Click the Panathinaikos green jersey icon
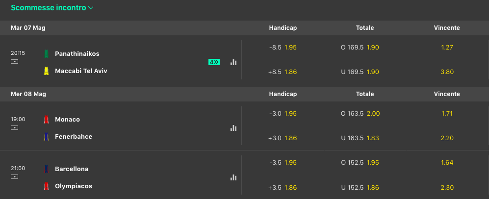The height and width of the screenshot is (199, 489). point(47,53)
